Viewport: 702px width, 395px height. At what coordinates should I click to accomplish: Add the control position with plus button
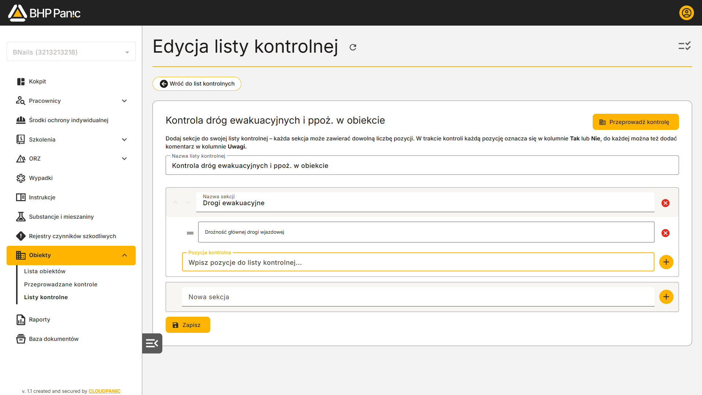tap(666, 262)
